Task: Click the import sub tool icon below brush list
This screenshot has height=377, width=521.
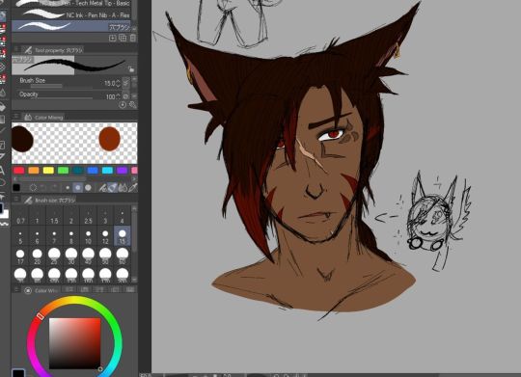Action: [113, 38]
